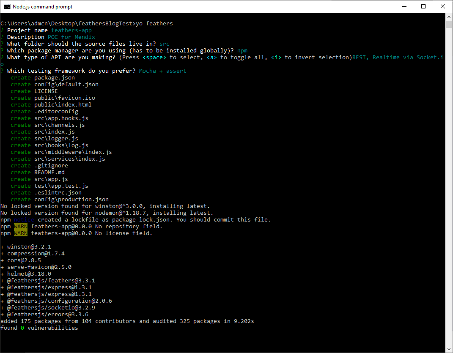Click the 'LICENSE' created file line

tap(34, 91)
